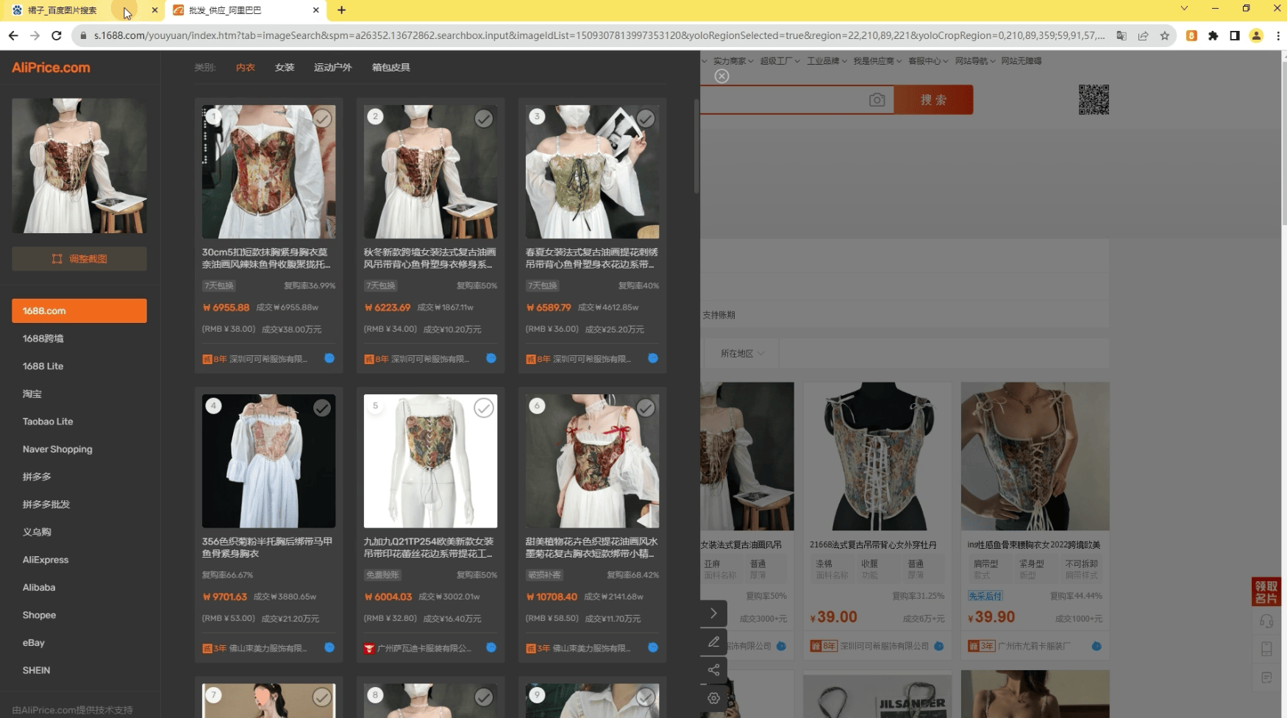Tick the select checkmark on product 5
This screenshot has height=718, width=1287.
coord(484,408)
